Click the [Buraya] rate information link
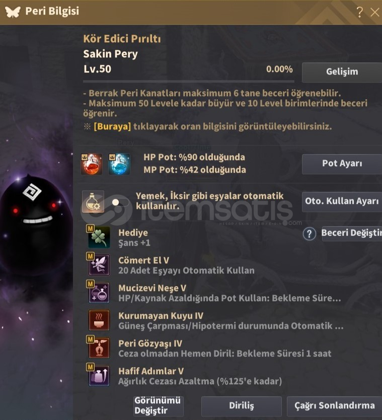382x420 pixels. [x=112, y=126]
